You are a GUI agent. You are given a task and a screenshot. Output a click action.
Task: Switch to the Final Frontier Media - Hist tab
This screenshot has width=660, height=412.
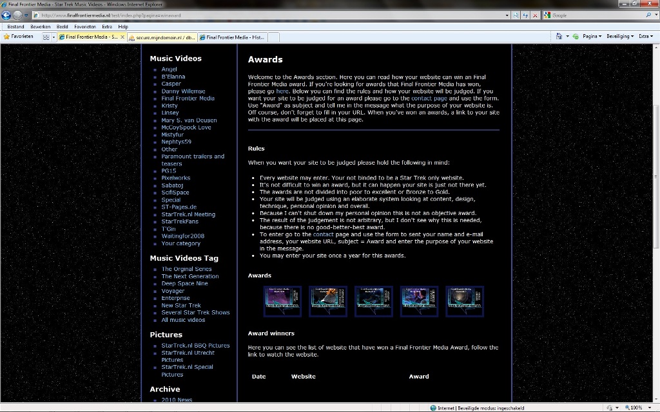coord(232,37)
